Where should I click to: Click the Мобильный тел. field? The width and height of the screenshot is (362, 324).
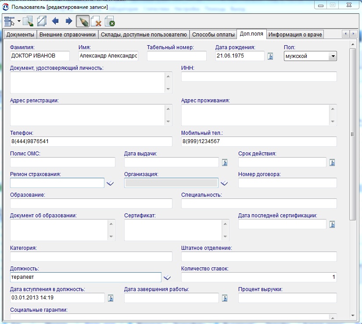click(x=259, y=141)
